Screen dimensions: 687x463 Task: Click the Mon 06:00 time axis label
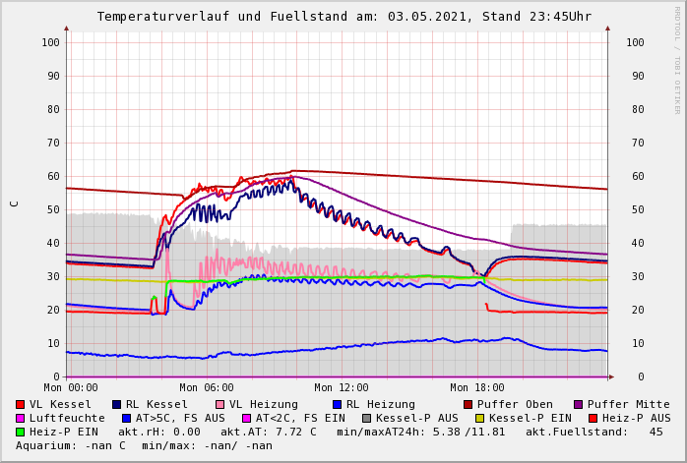(206, 387)
